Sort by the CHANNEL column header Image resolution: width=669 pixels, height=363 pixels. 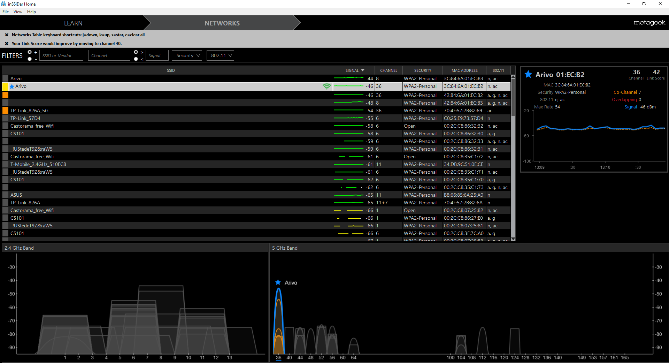[x=389, y=70]
